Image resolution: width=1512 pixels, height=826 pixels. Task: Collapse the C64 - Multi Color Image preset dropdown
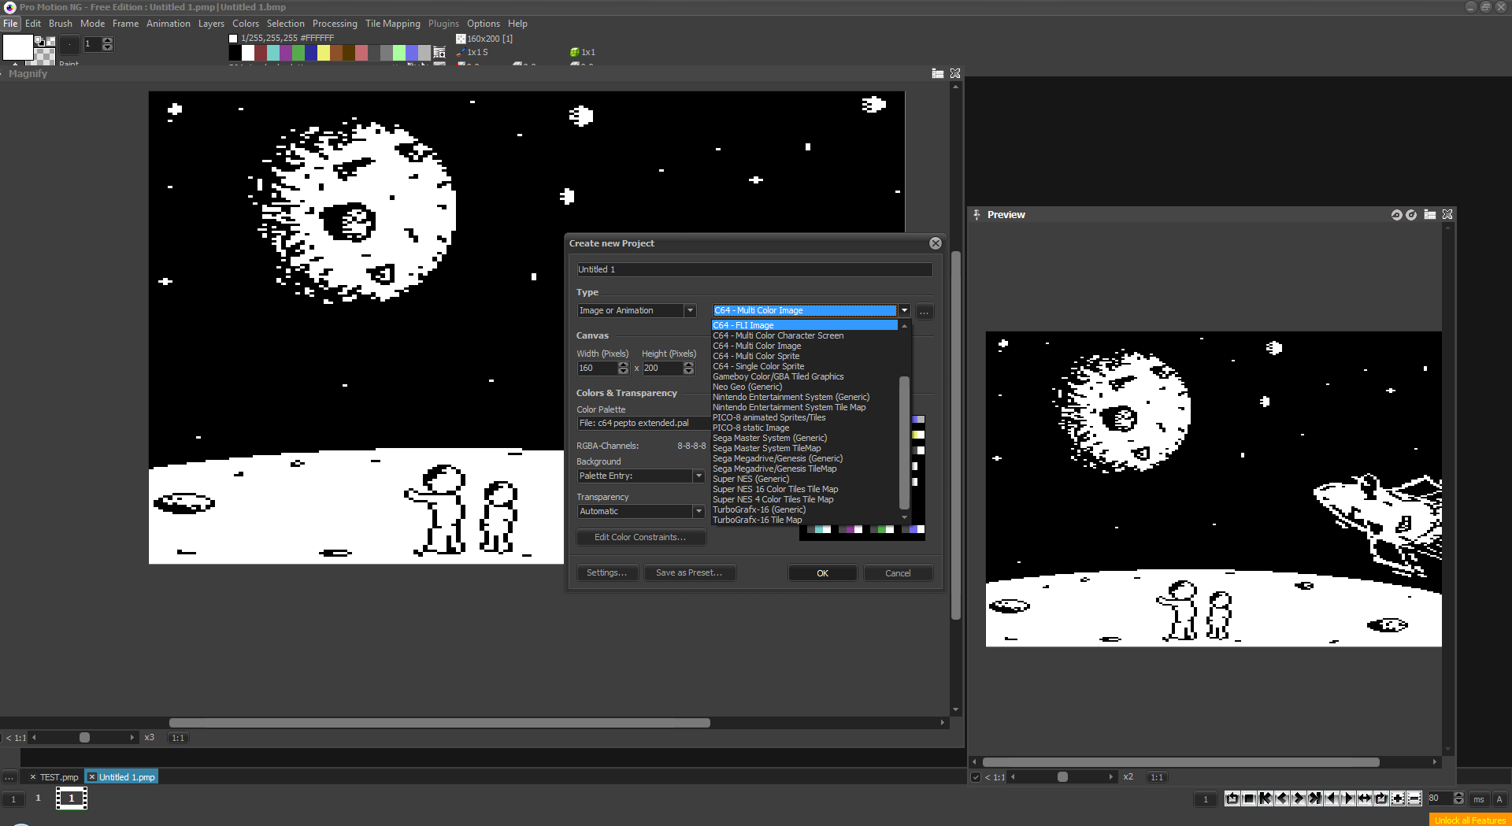(905, 311)
